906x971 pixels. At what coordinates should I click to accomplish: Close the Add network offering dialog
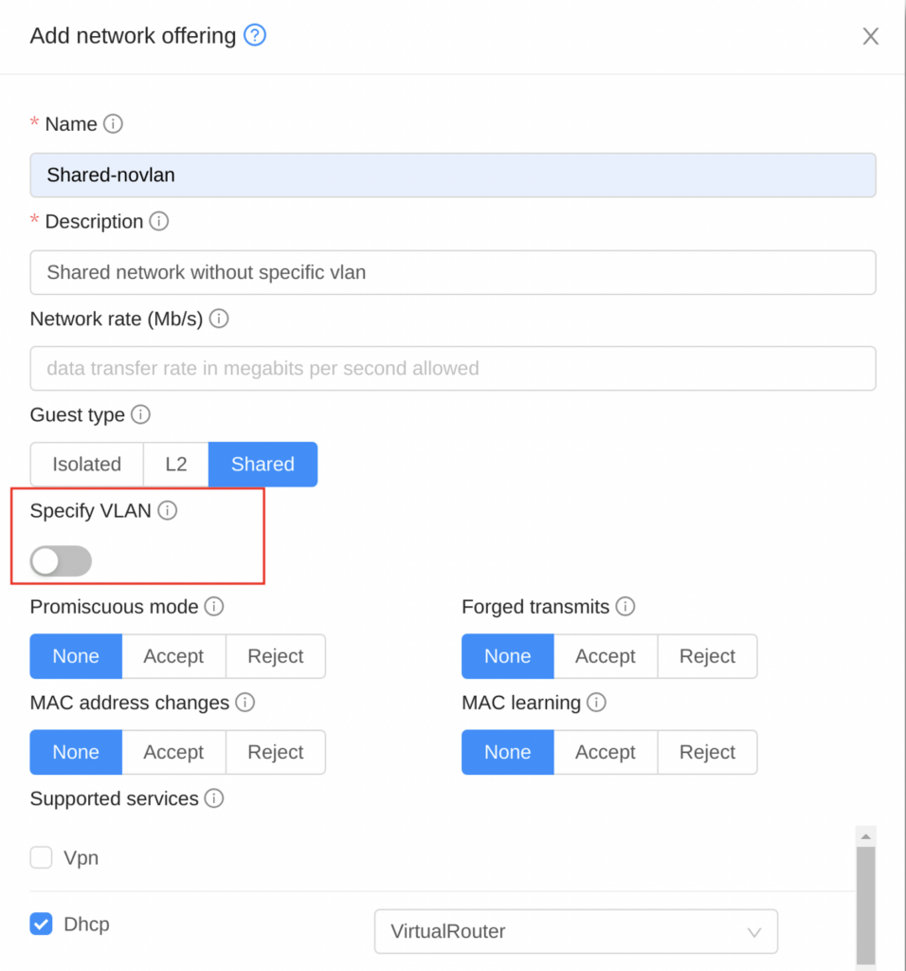[x=870, y=37]
